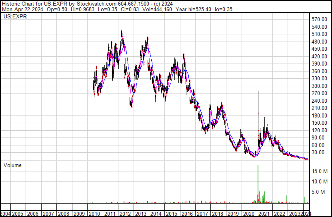Screen dimensions: 332x217
Task: Click the 300.00 price axis label
Action: point(319,86)
